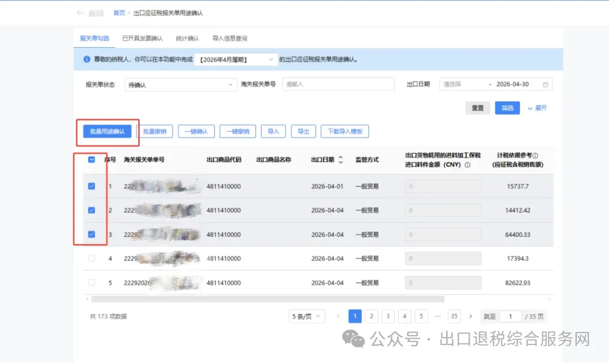Open the 5 条/页 page size dropdown
The image size is (609, 363).
click(306, 316)
